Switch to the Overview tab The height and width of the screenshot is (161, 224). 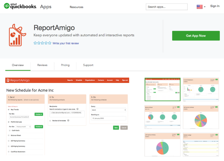pos(18,65)
